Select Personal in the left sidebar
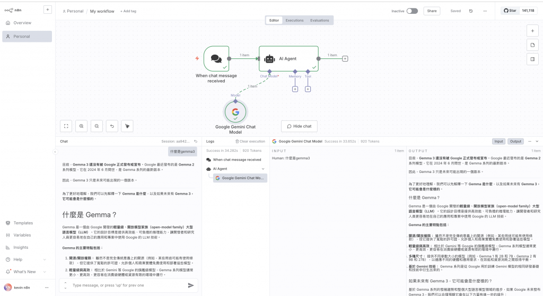 tap(27, 37)
